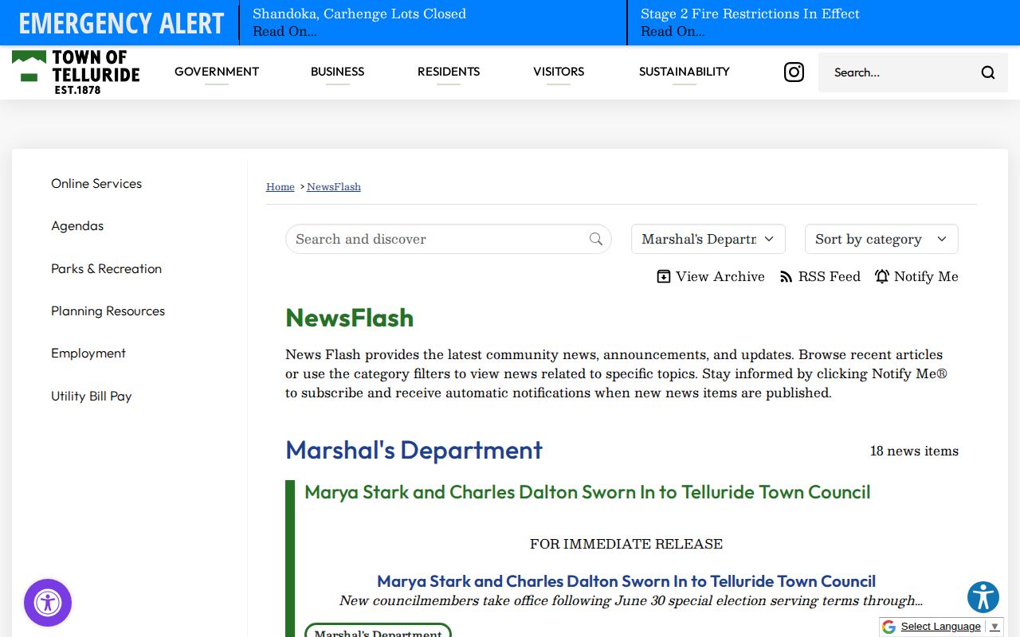Open the Business menu
Screen dimensions: 1020x637
[337, 72]
